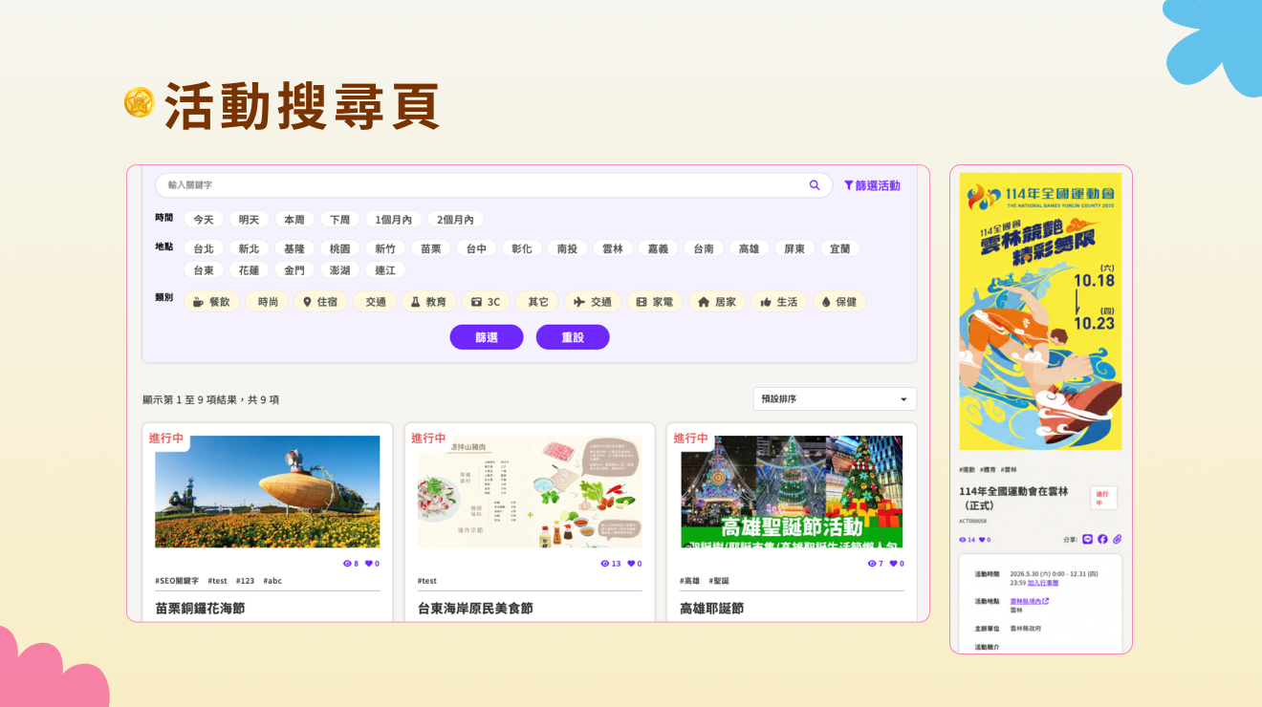Click the magnifier search icon
The image size is (1262, 707).
pyautogui.click(x=815, y=185)
